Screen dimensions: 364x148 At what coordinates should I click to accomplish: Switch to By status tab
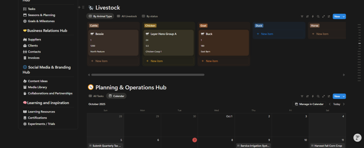click(150, 16)
